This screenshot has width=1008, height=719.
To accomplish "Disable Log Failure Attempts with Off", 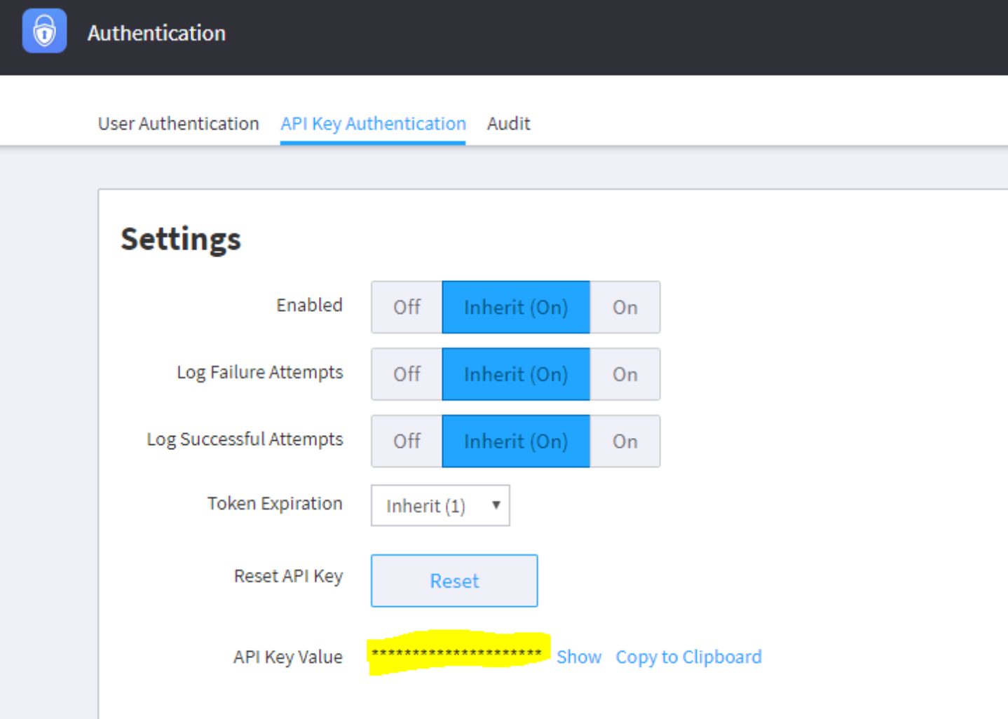I will tap(407, 374).
